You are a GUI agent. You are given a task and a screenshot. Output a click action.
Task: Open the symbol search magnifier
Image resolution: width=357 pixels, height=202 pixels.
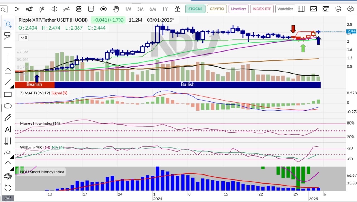[3, 10]
